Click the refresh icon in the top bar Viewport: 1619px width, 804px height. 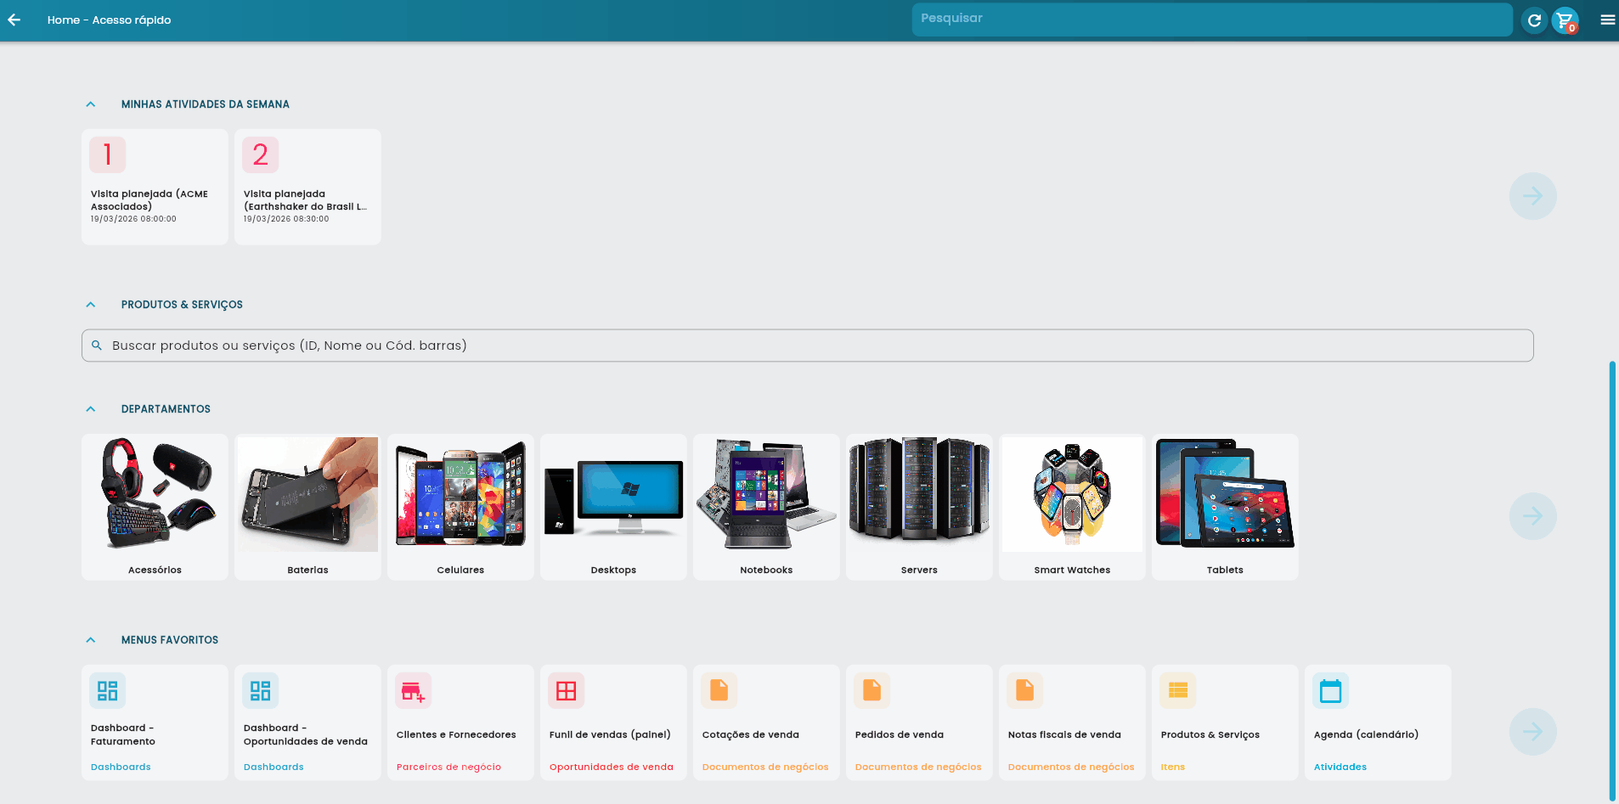pyautogui.click(x=1534, y=20)
